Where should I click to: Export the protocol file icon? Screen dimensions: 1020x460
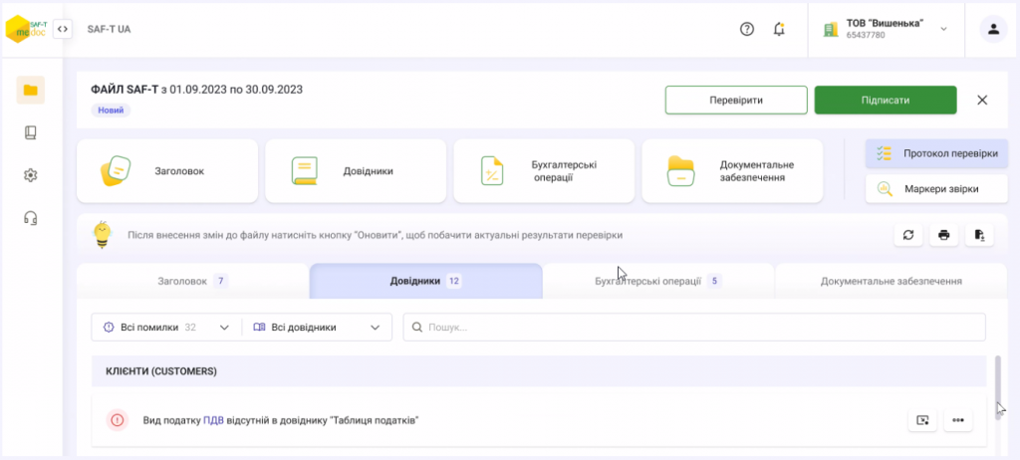click(979, 235)
